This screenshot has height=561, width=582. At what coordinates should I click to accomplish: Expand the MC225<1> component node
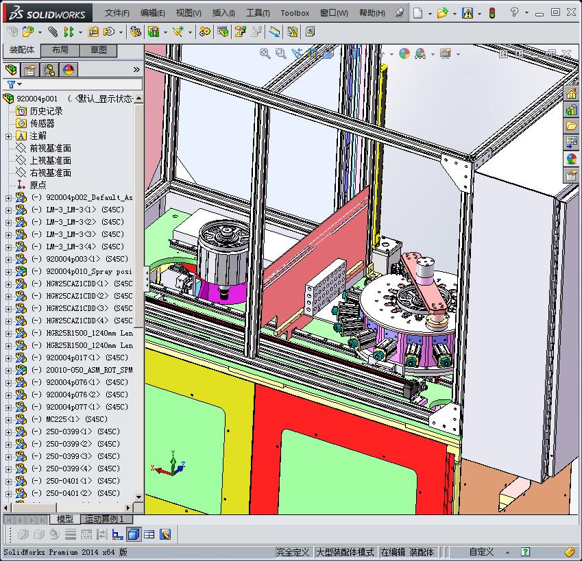coord(8,420)
